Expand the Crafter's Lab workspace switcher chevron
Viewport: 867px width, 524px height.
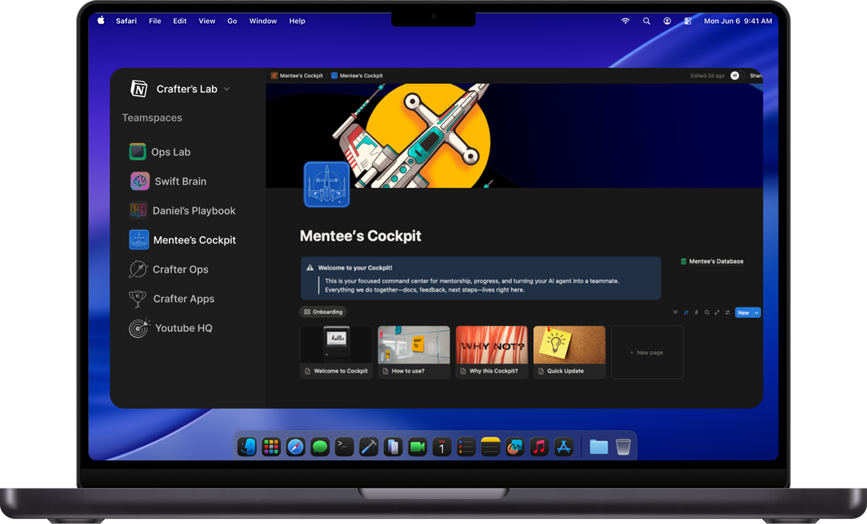tap(227, 89)
